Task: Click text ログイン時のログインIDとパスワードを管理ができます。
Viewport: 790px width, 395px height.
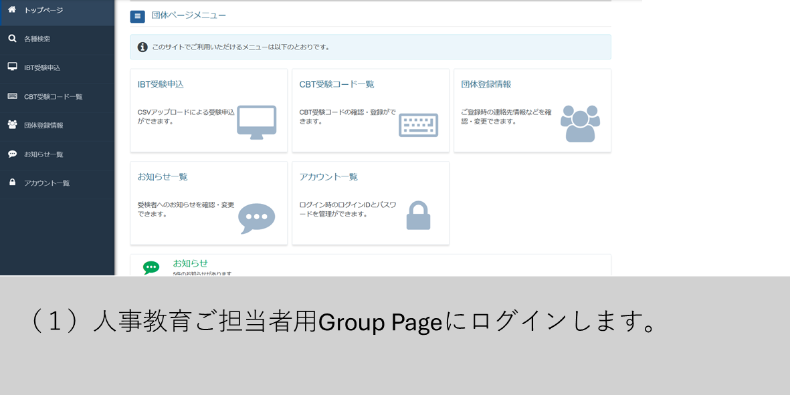Action: [348, 209]
